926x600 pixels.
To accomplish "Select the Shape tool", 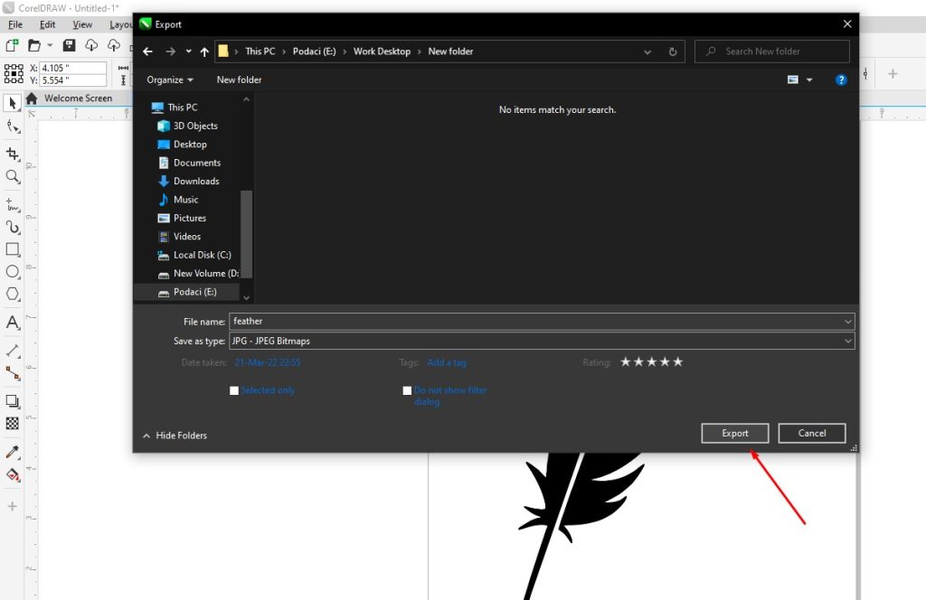I will pos(12,127).
